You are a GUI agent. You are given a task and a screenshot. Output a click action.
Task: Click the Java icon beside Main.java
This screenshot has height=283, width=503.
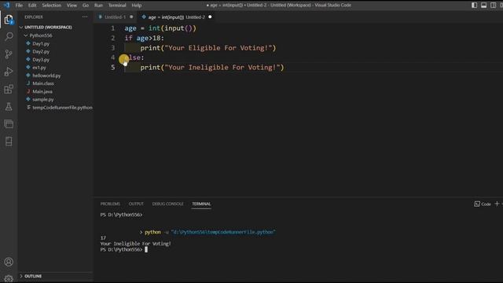pyautogui.click(x=28, y=91)
